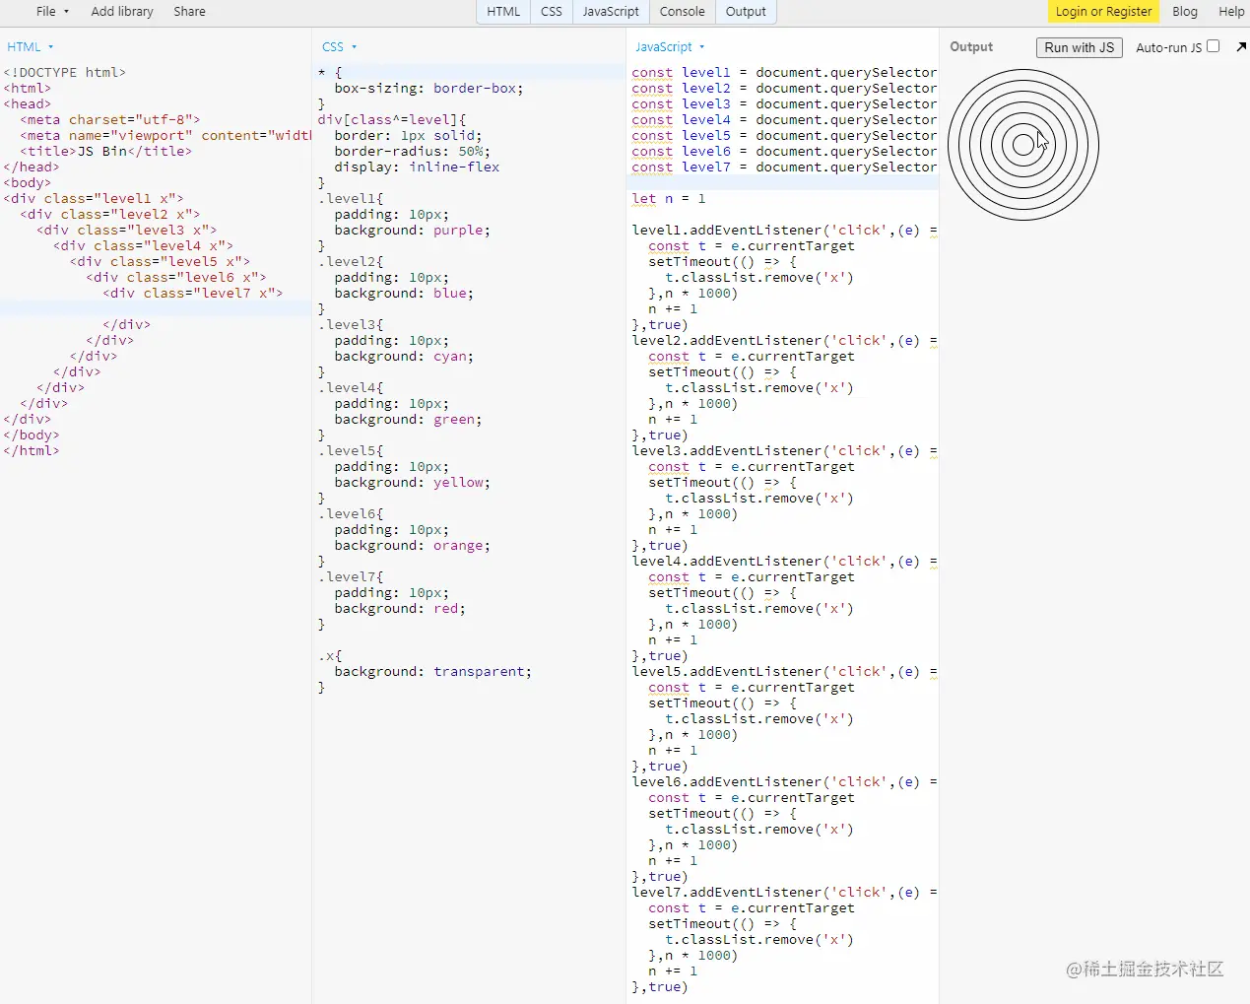
Task: Click the level7.addEventListener code line
Action: coord(784,893)
